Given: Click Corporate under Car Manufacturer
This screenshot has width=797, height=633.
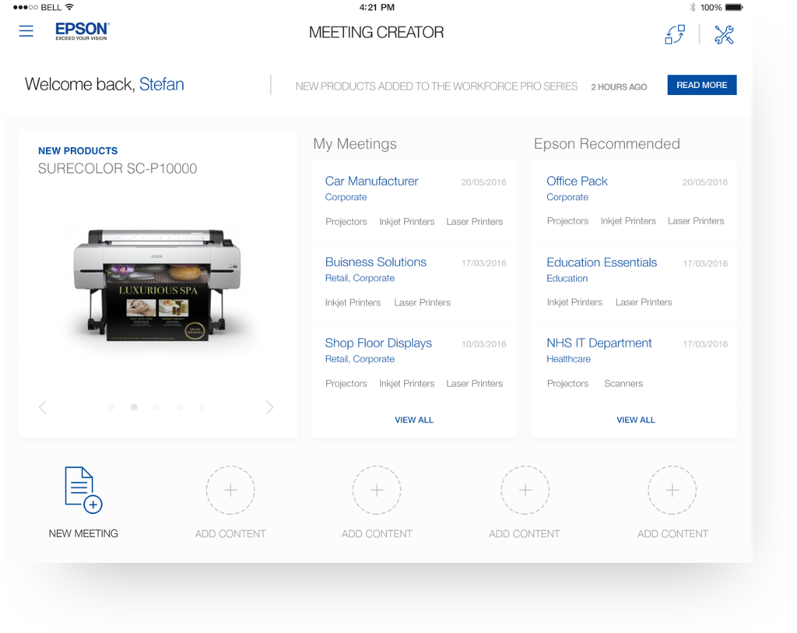Looking at the screenshot, I should pos(346,197).
